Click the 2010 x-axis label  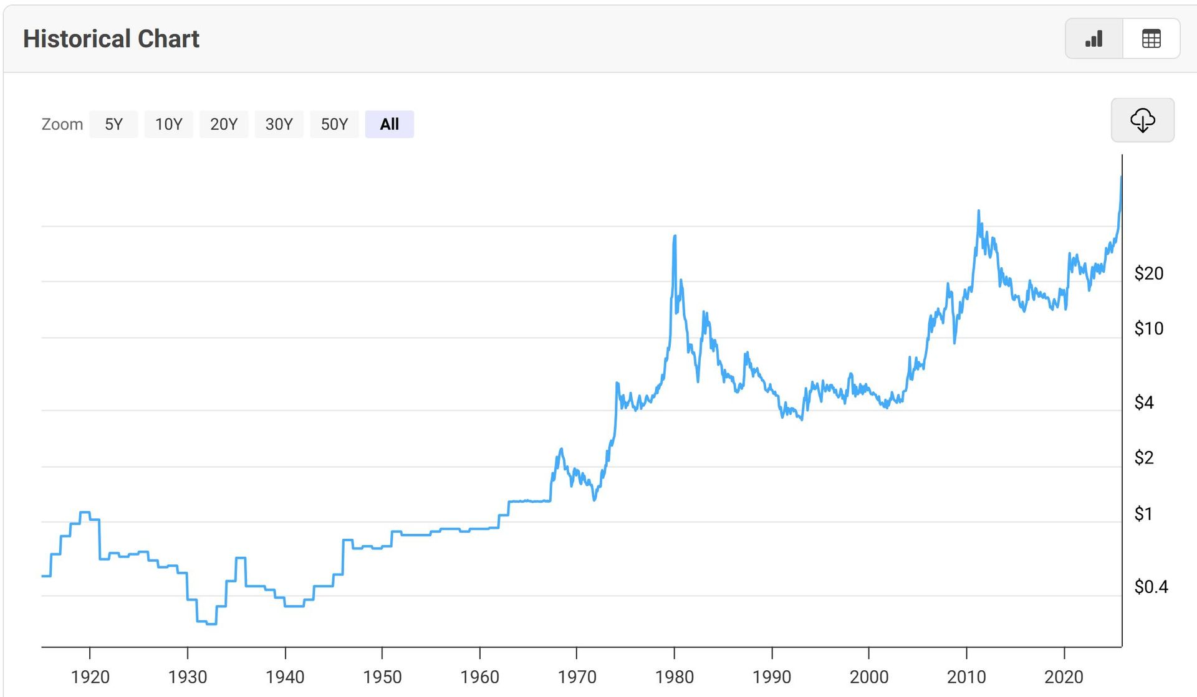point(966,676)
